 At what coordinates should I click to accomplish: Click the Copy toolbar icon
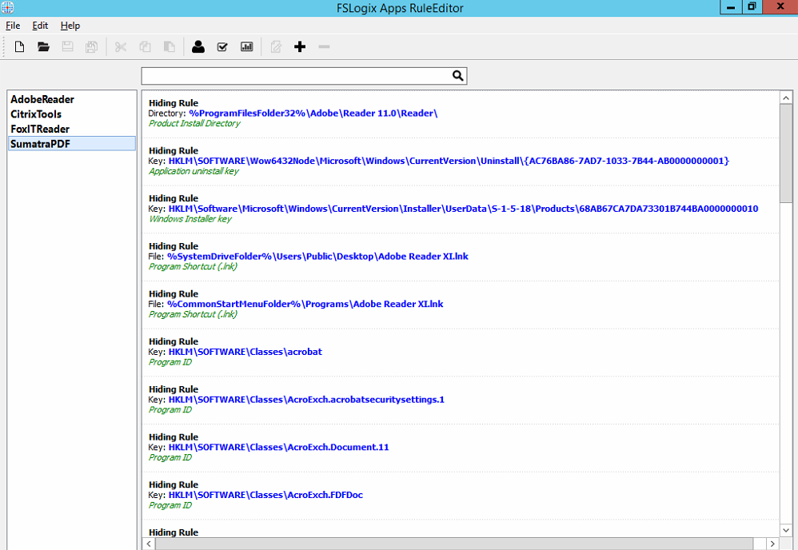pos(145,47)
